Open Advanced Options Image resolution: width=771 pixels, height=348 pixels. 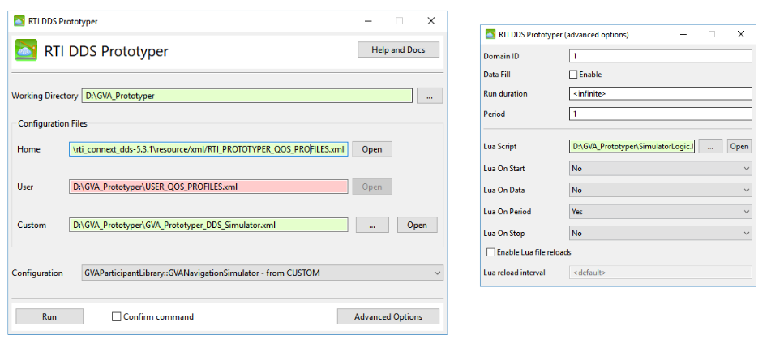pyautogui.click(x=388, y=316)
